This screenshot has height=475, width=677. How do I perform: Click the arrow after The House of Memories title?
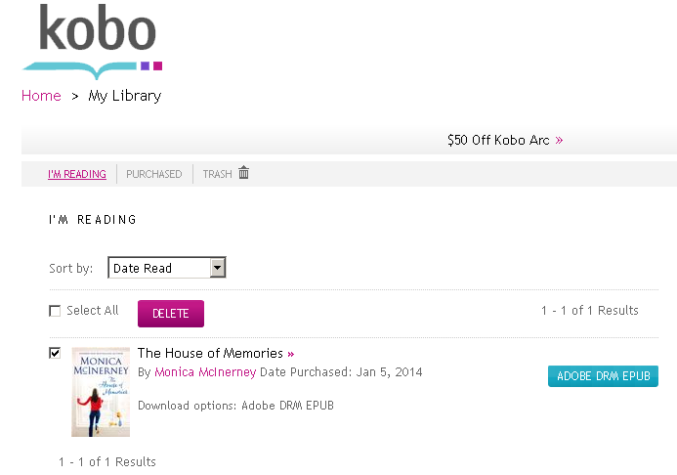point(291,354)
